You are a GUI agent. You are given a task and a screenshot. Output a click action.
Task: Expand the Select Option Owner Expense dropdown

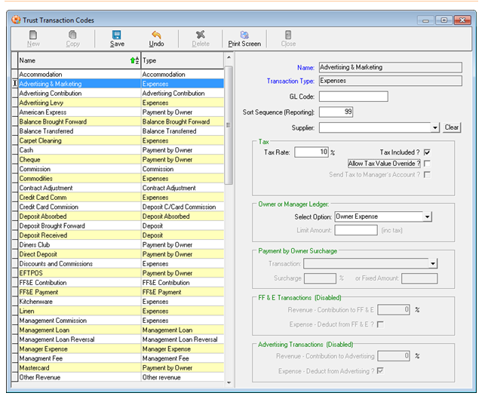click(x=428, y=217)
